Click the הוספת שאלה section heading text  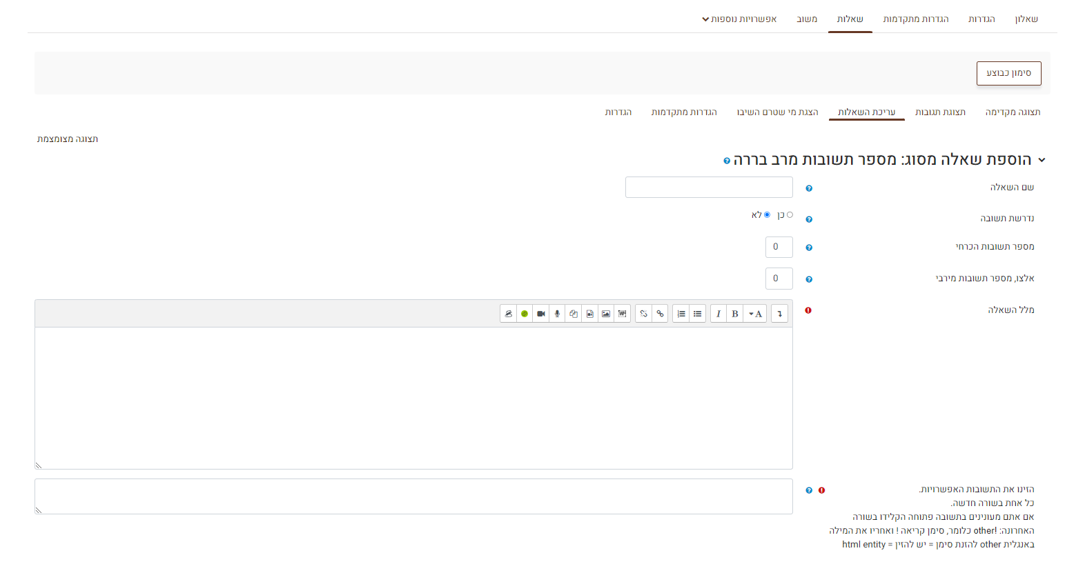[882, 160]
